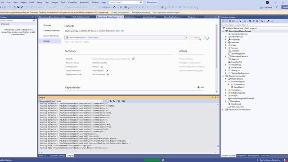
Task: Switch to the Customer.cs tab
Action: click(x=130, y=17)
